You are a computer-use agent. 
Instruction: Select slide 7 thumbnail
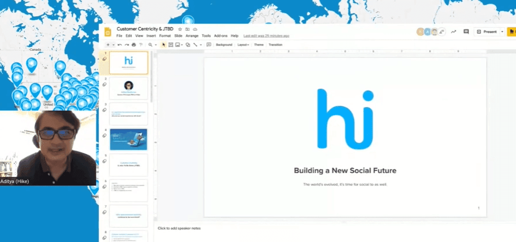click(x=129, y=215)
